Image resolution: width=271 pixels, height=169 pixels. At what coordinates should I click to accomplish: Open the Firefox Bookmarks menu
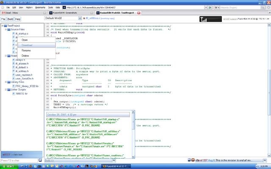coord(40,8)
